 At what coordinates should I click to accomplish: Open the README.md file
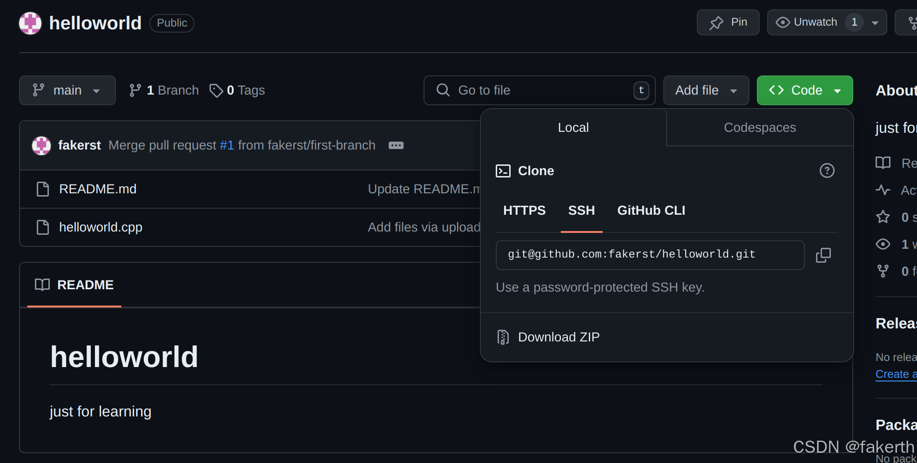[x=98, y=189]
